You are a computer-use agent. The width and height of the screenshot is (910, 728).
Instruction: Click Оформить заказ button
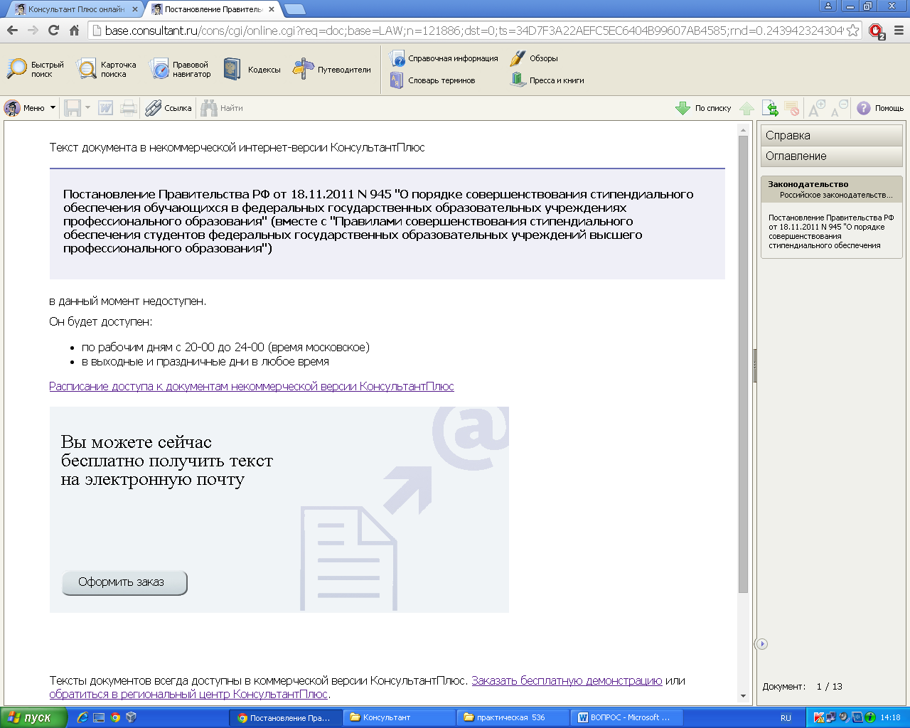[124, 582]
